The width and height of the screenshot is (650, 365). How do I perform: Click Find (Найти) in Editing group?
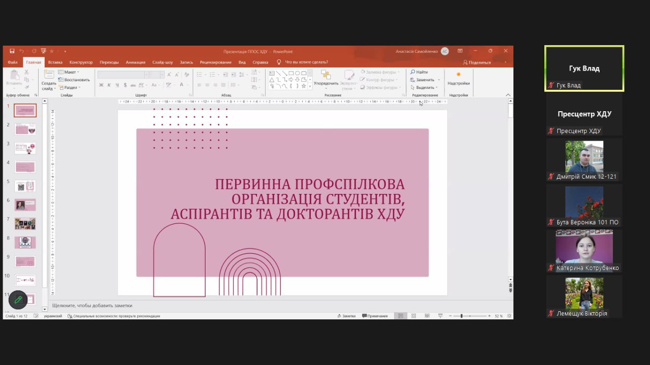point(419,72)
